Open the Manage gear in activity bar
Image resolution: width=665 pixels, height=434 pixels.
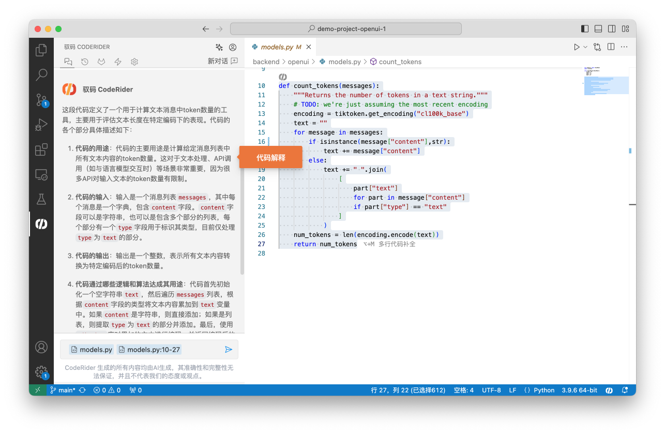click(x=41, y=372)
